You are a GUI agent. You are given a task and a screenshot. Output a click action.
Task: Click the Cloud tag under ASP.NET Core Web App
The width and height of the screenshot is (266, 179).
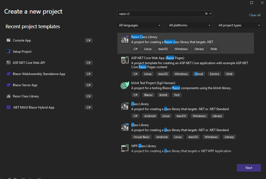[199, 74]
